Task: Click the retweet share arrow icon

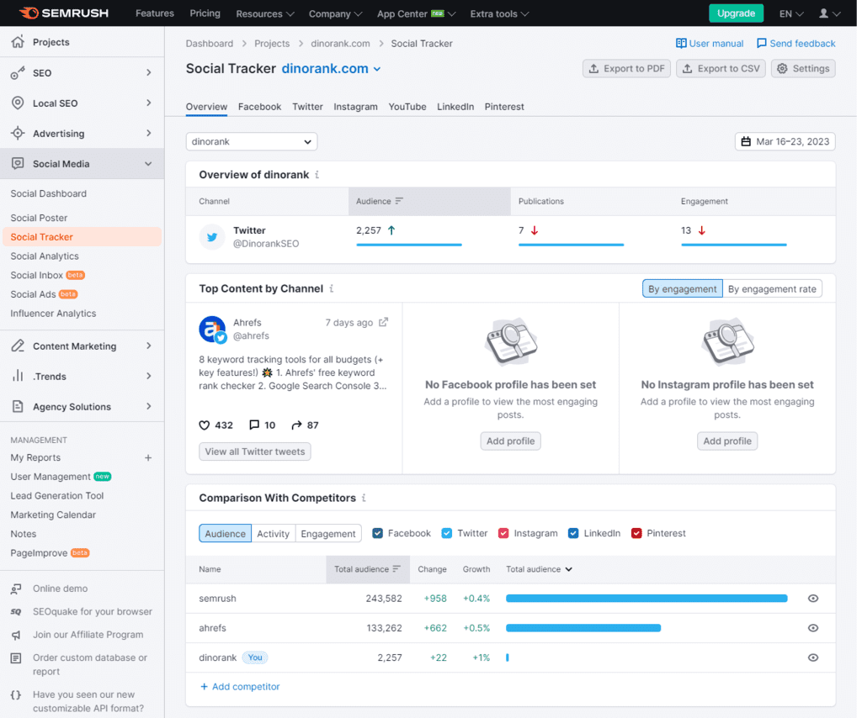Action: 296,425
